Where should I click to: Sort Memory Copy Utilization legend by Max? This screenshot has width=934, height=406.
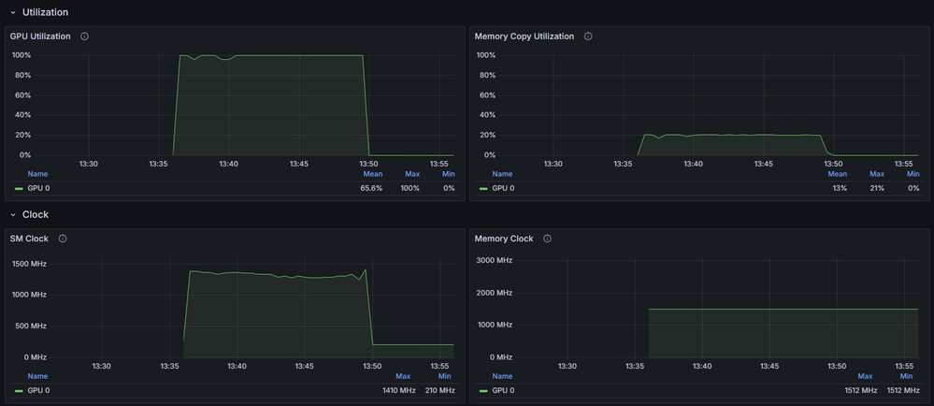coord(877,174)
